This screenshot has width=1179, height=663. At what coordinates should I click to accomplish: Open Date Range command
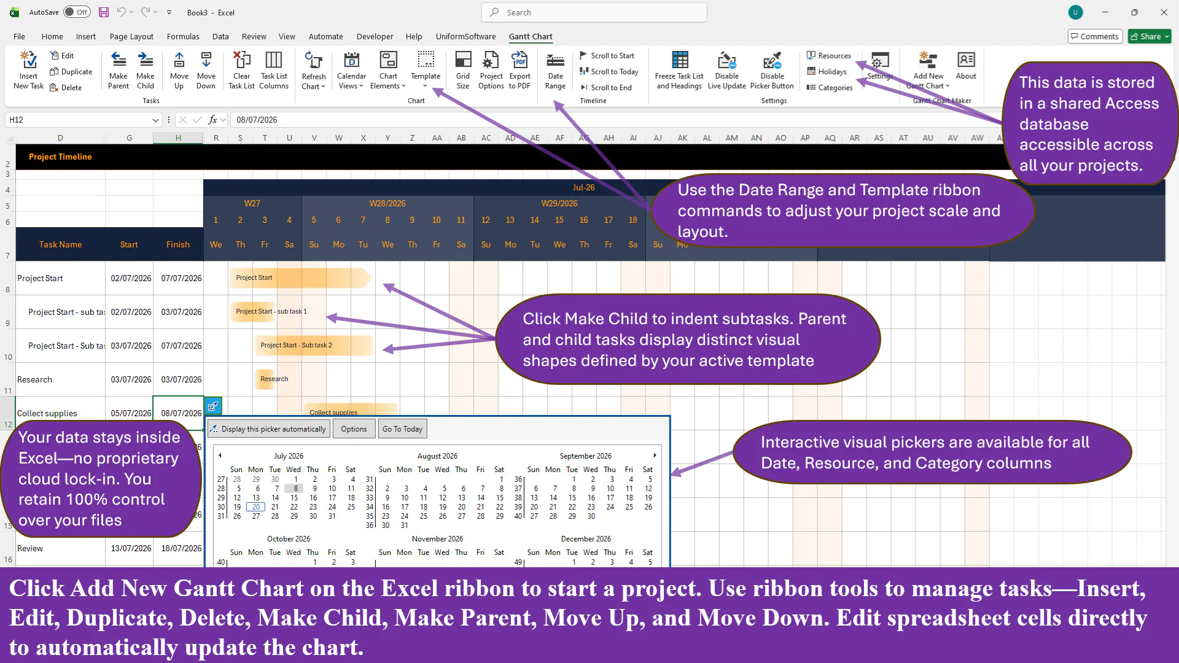click(x=555, y=71)
